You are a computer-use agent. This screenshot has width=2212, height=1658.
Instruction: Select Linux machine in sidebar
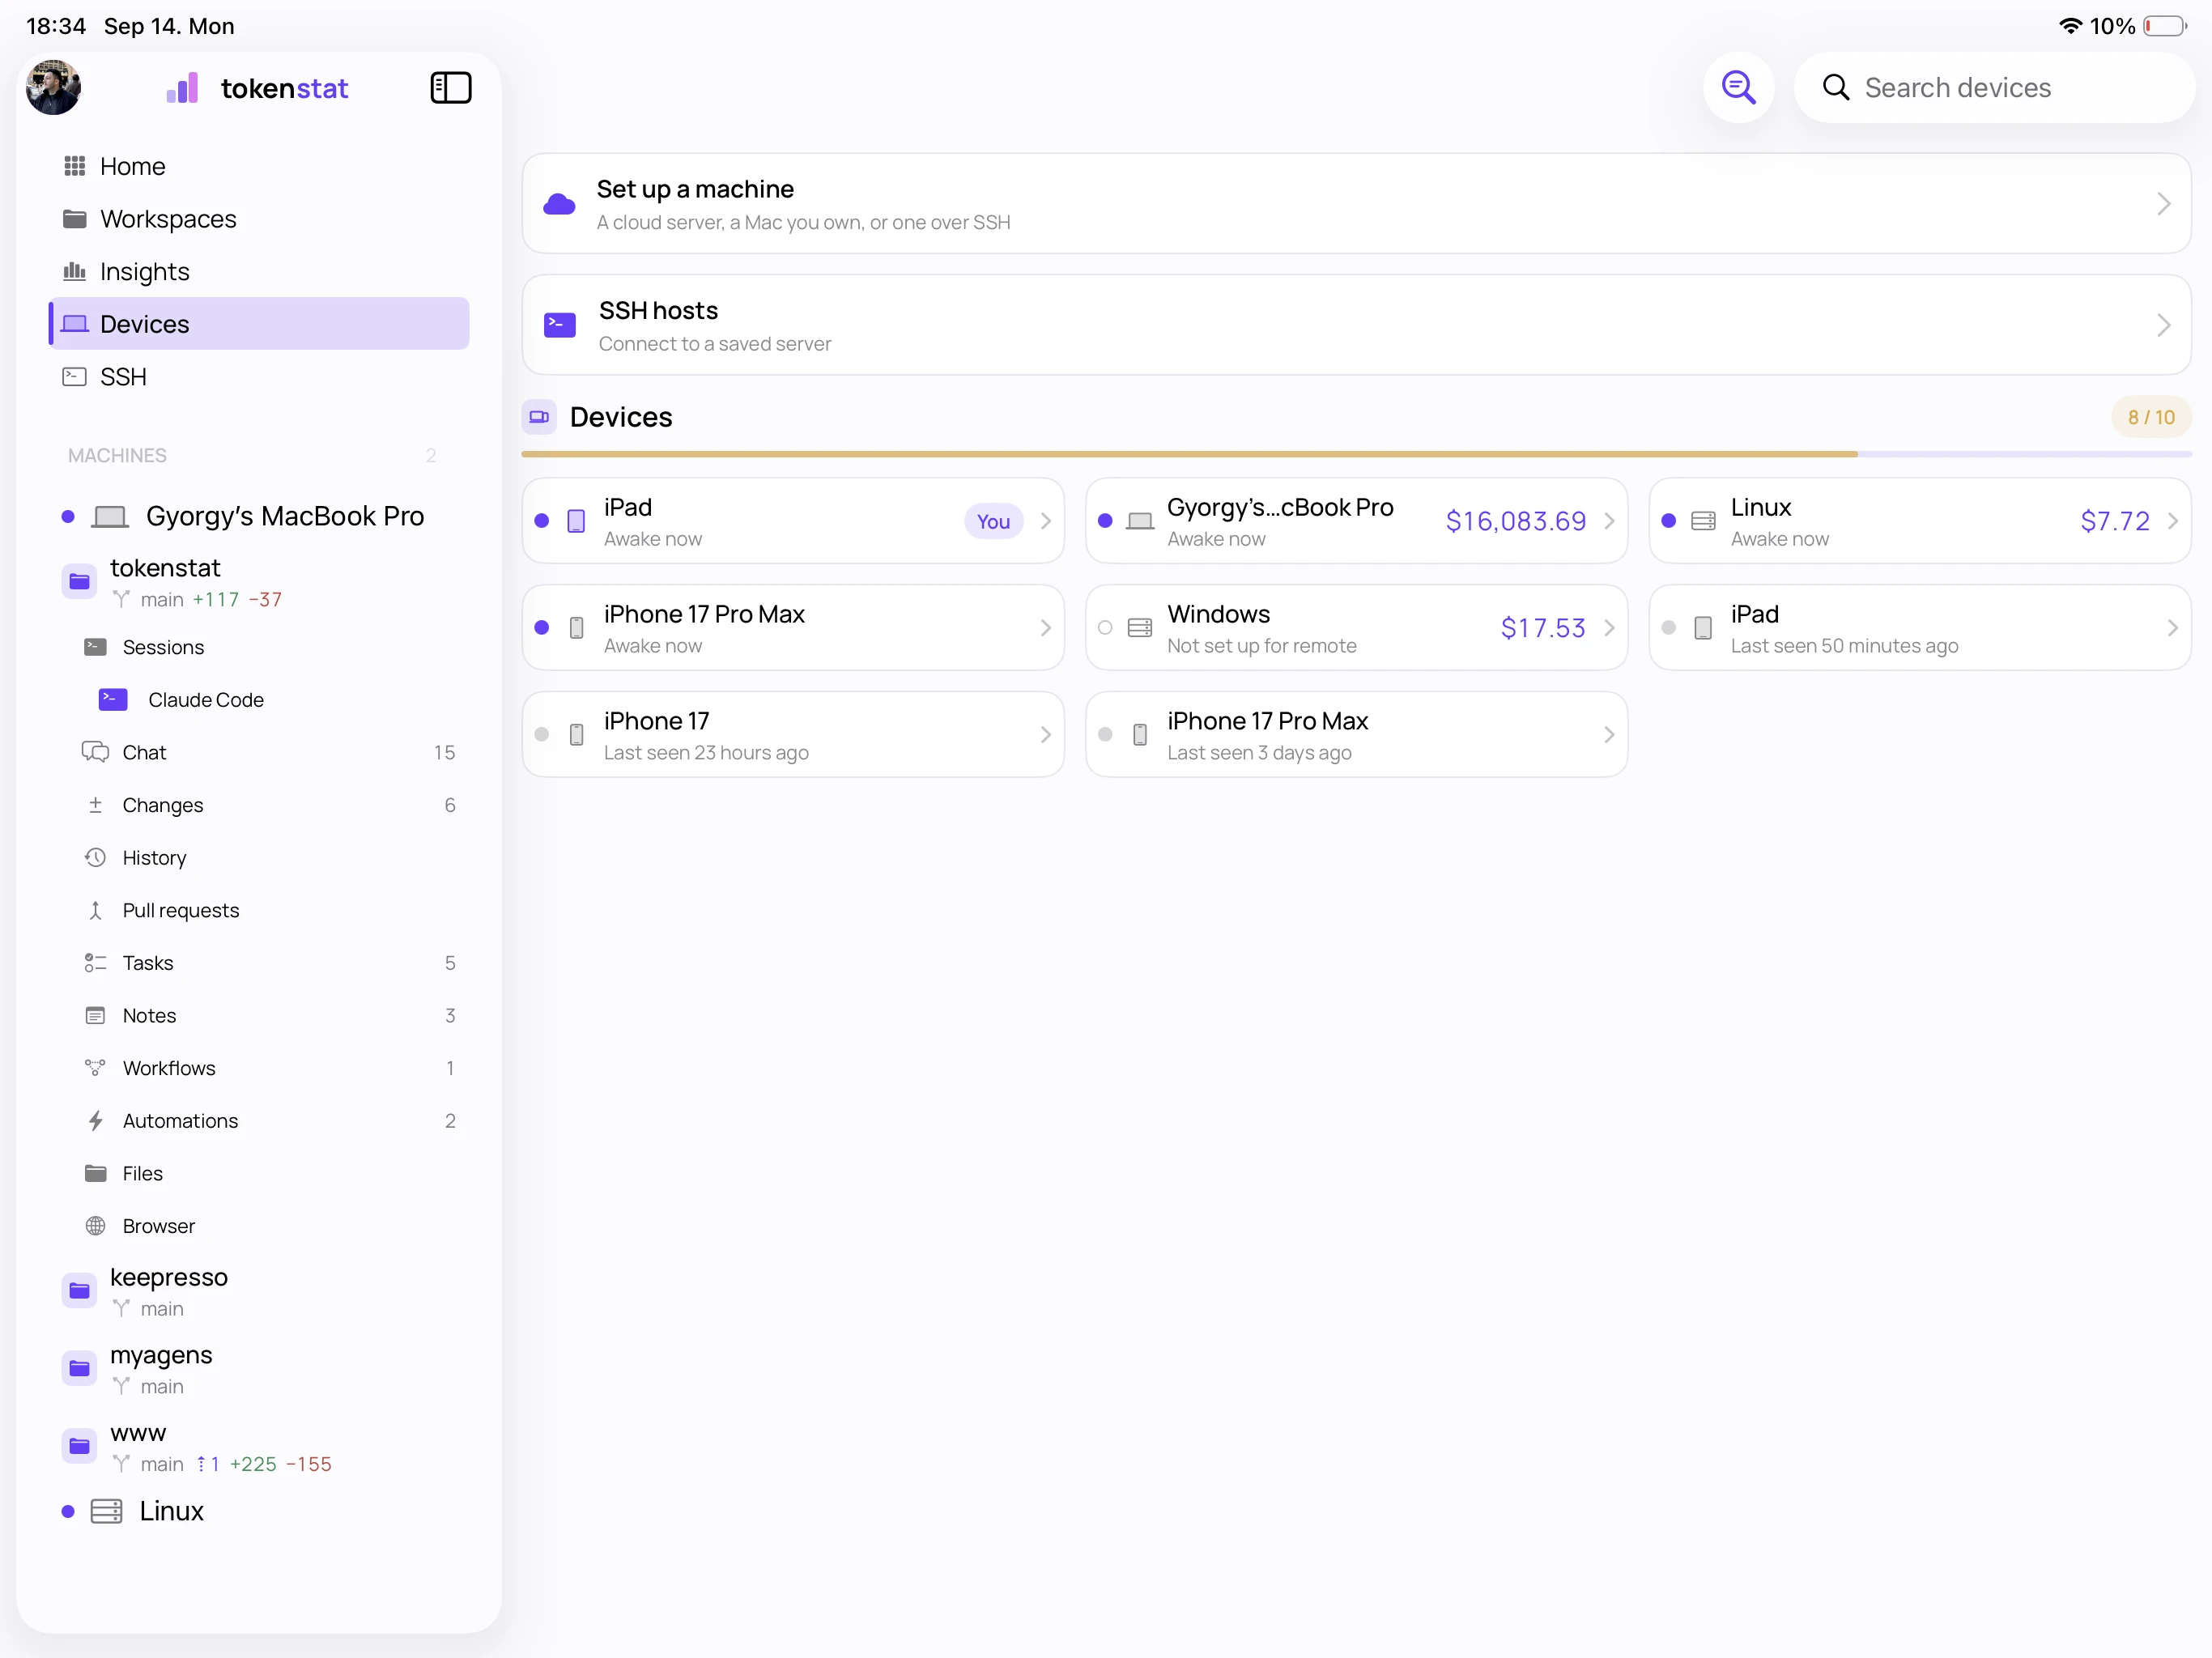coord(259,1511)
